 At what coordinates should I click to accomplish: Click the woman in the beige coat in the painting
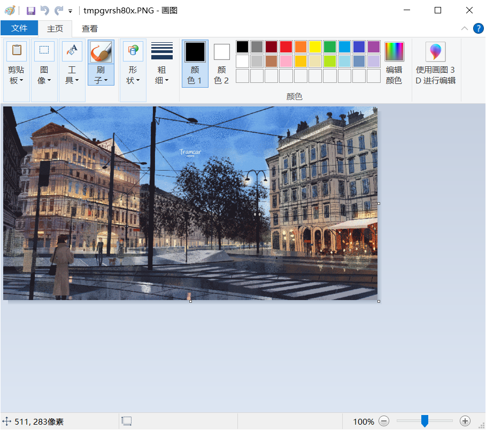[x=63, y=267]
